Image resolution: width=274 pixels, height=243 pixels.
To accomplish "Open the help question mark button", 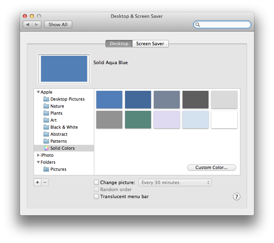I will tap(237, 196).
